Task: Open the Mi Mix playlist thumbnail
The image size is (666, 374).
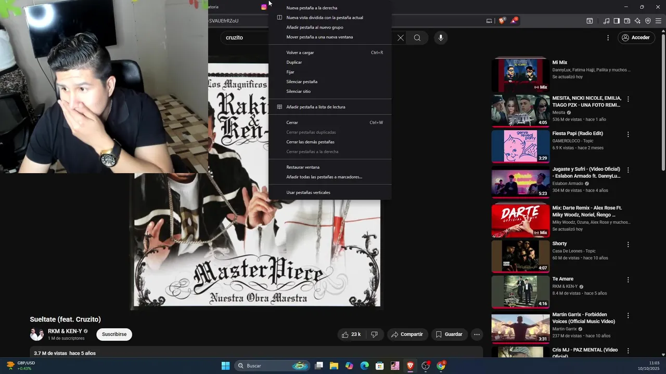Action: [520, 75]
